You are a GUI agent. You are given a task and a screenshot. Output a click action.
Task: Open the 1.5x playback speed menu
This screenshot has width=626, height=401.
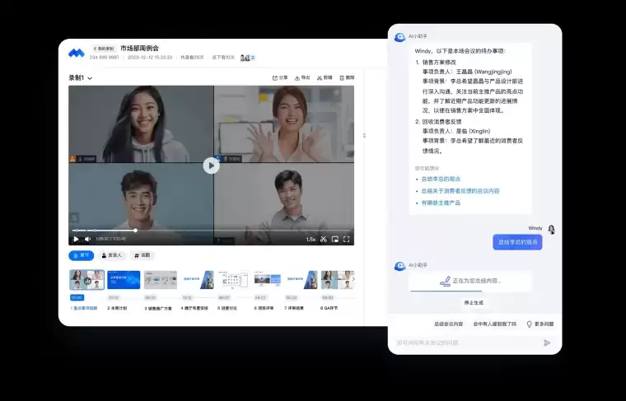pyautogui.click(x=311, y=239)
